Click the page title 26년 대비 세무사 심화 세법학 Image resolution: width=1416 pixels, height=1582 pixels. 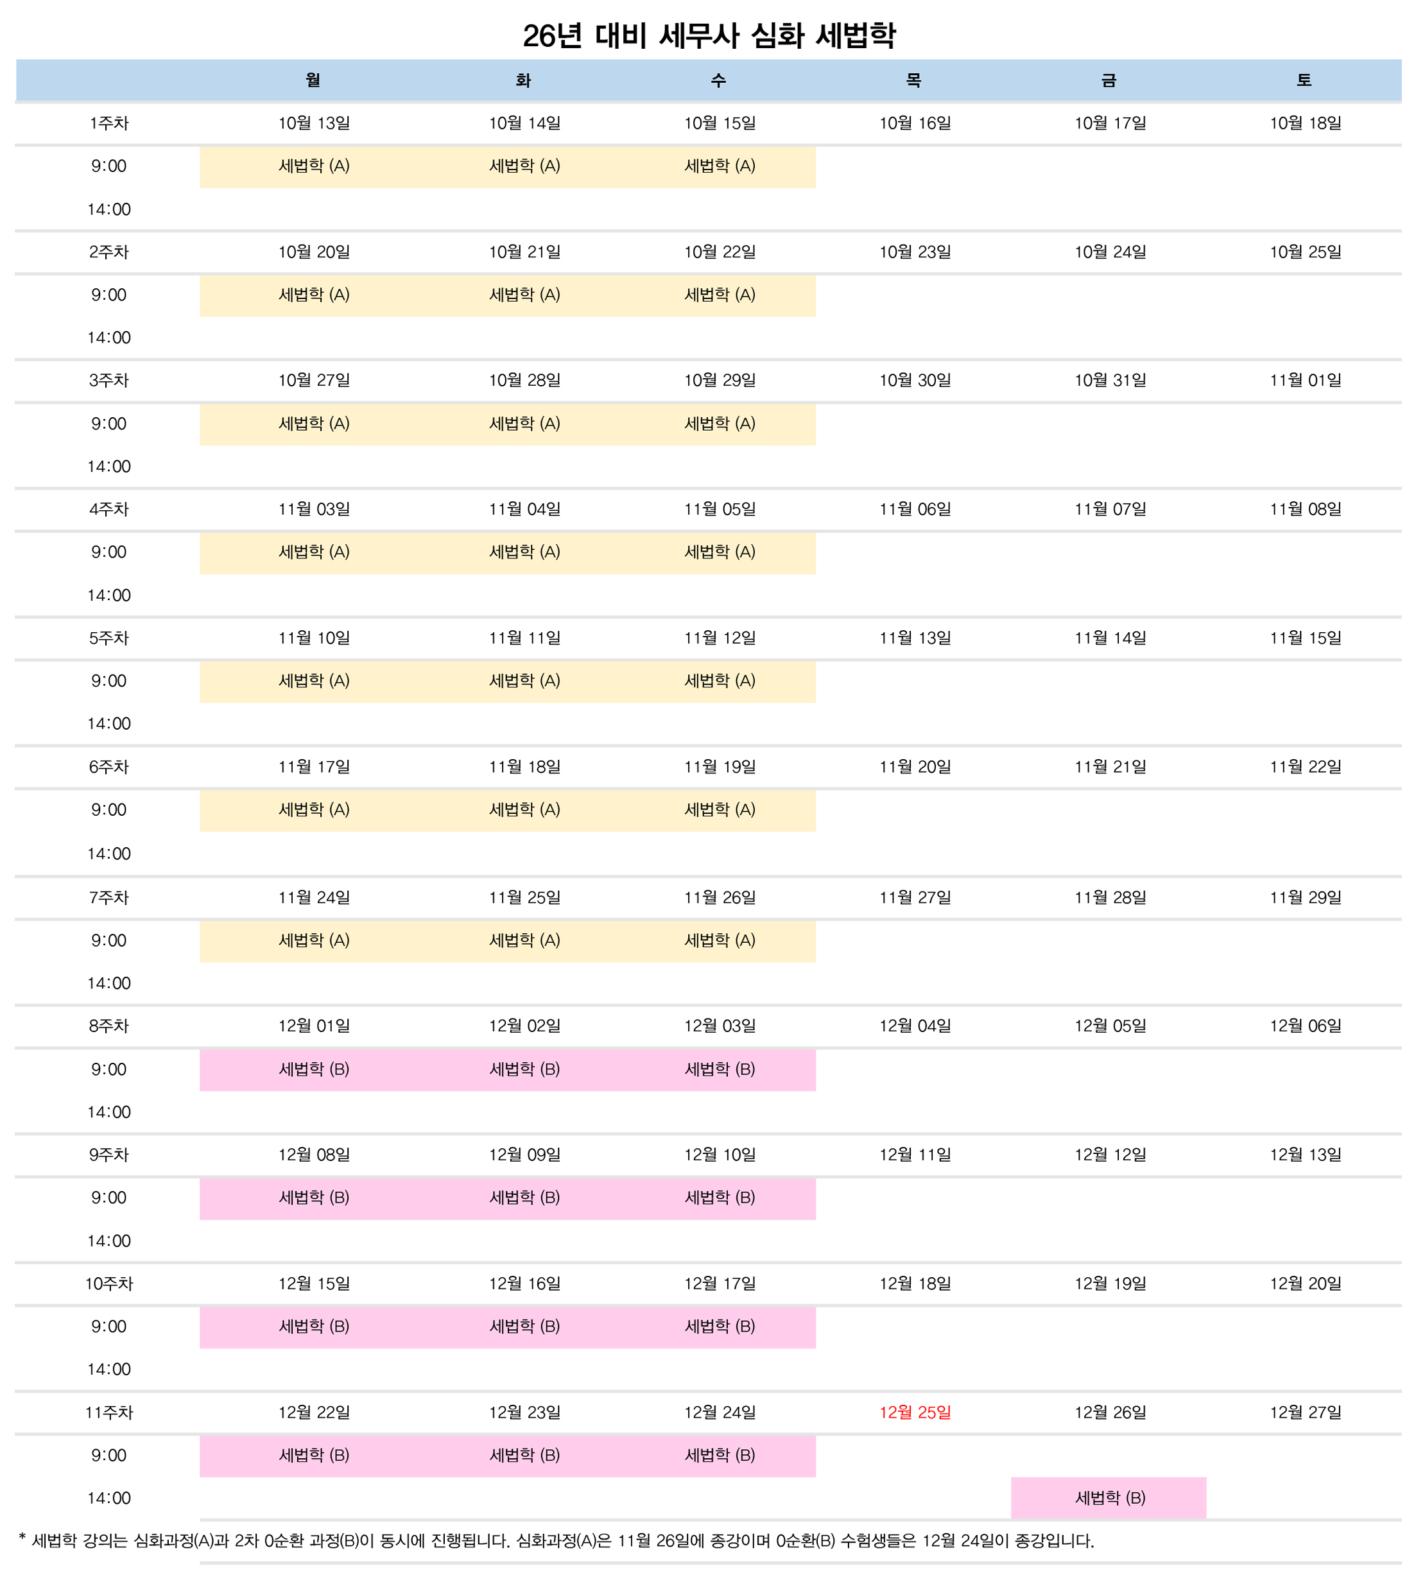[x=708, y=36]
